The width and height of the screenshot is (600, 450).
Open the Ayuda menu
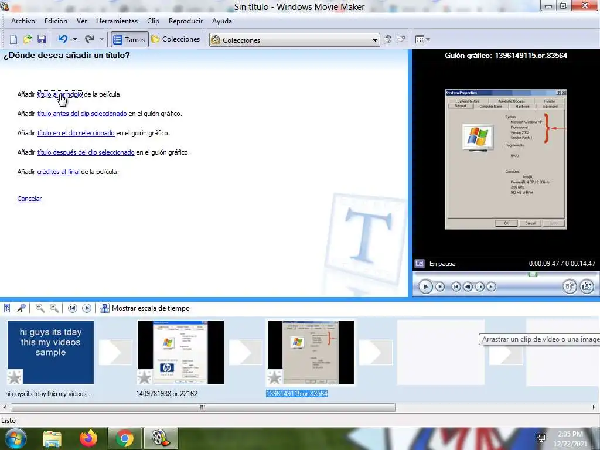coord(222,21)
